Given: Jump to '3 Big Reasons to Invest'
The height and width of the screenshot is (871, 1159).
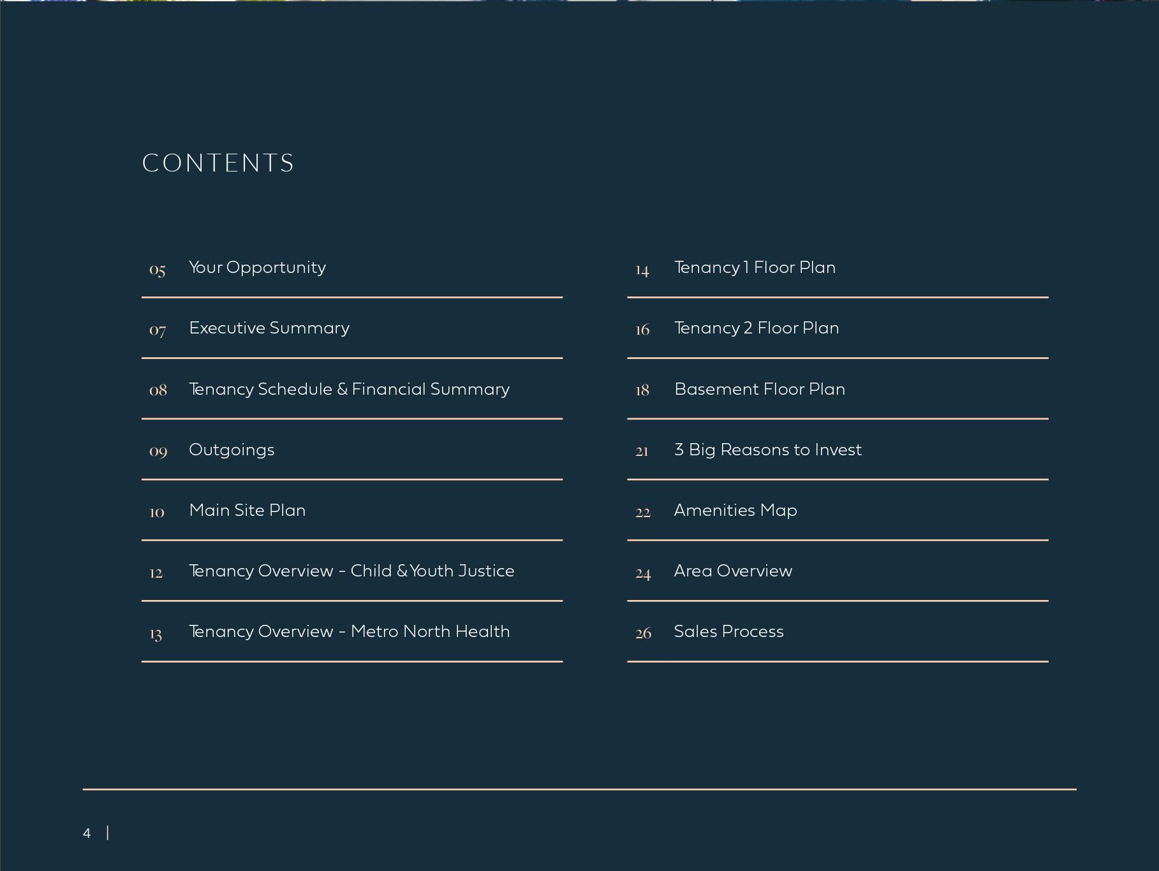Looking at the screenshot, I should pyautogui.click(x=768, y=450).
